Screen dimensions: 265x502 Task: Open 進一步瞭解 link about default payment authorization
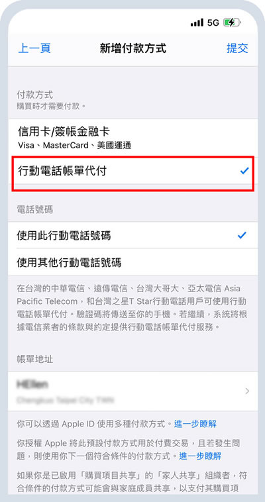click(x=200, y=456)
